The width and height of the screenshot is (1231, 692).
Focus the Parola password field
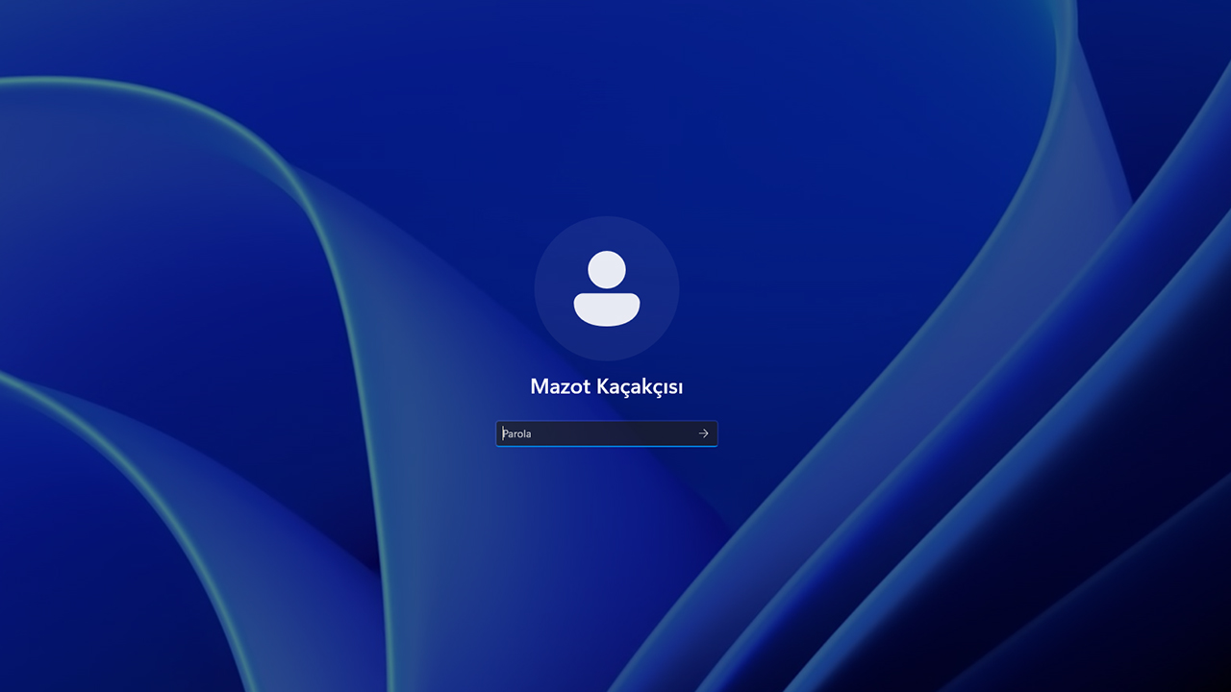pos(596,433)
